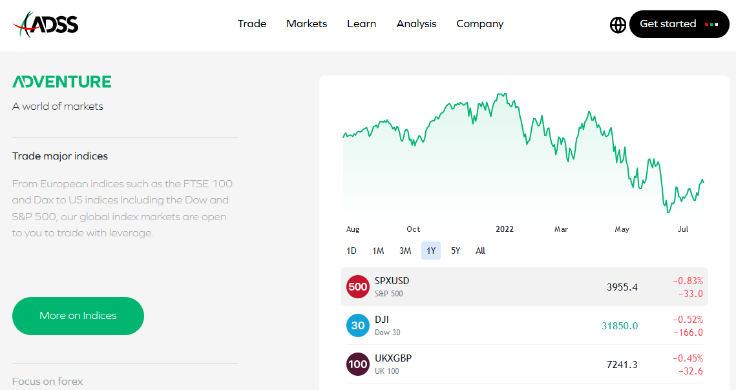Open the Trade menu
Viewport: 736px width, 390px height.
point(251,24)
